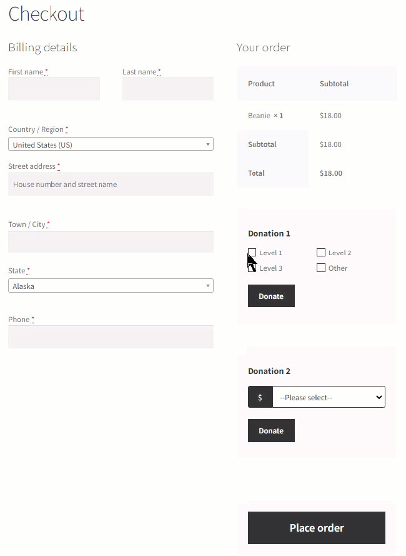
Task: Click the Place order button
Action: coord(316,528)
